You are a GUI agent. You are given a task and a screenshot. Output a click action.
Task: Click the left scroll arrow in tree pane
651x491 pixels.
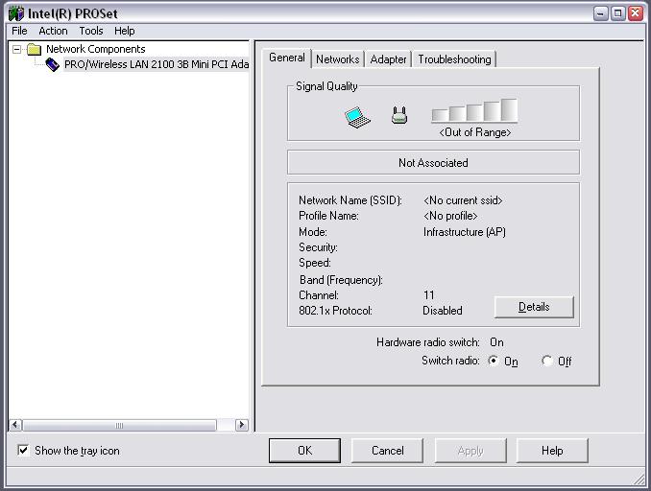click(15, 425)
